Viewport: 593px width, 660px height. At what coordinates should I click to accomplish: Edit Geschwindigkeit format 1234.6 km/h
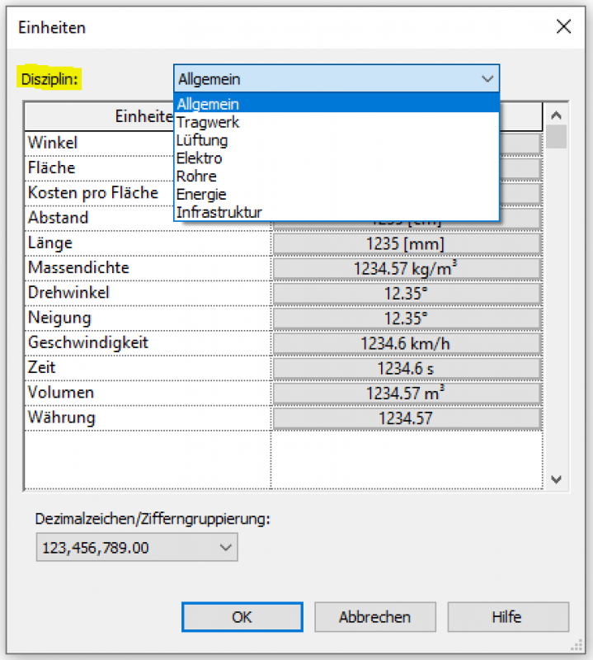[x=406, y=343]
